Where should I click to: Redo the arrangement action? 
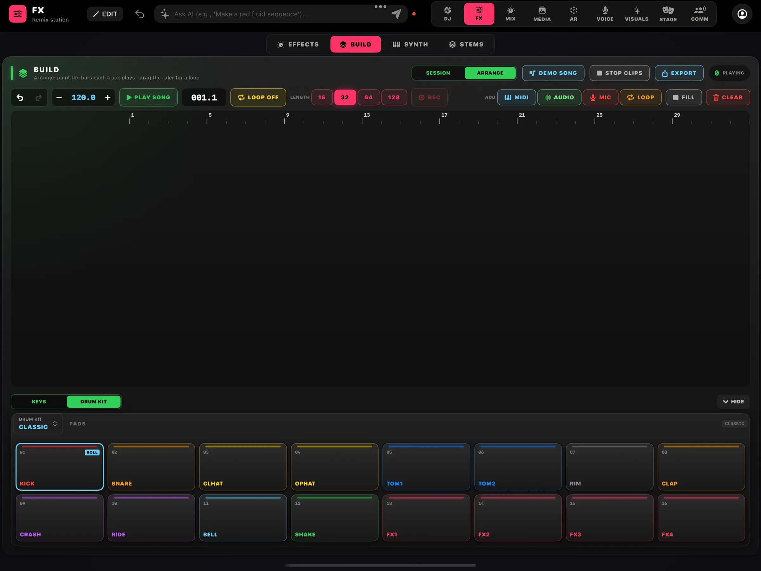(39, 97)
